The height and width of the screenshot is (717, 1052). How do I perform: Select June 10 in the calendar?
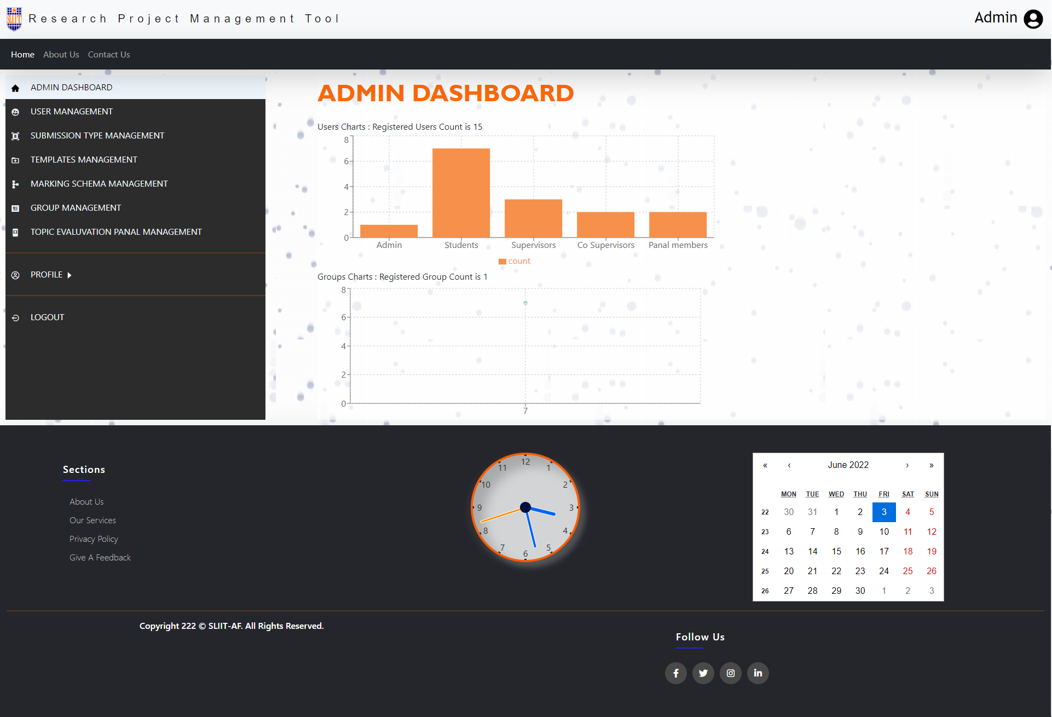click(884, 532)
